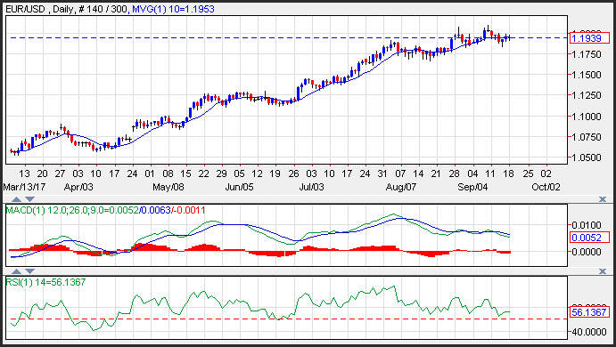Viewport: 616px width, 347px height.
Task: Click the 1.1500 price axis label
Action: (587, 75)
